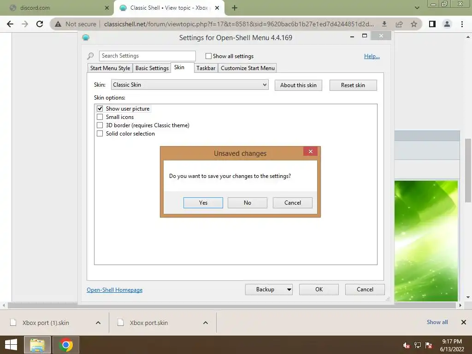Screen dimensions: 472x354
Task: Enable 3D border (requires Classic theme)
Action: (100, 125)
